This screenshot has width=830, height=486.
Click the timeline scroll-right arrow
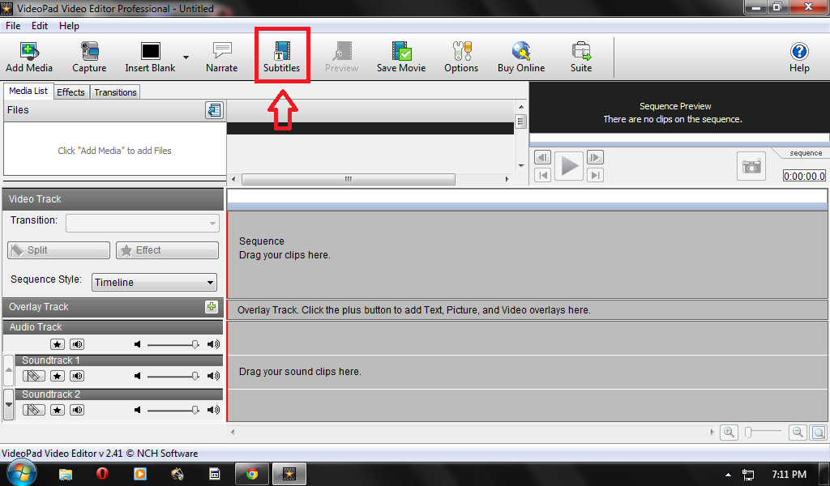(x=712, y=432)
